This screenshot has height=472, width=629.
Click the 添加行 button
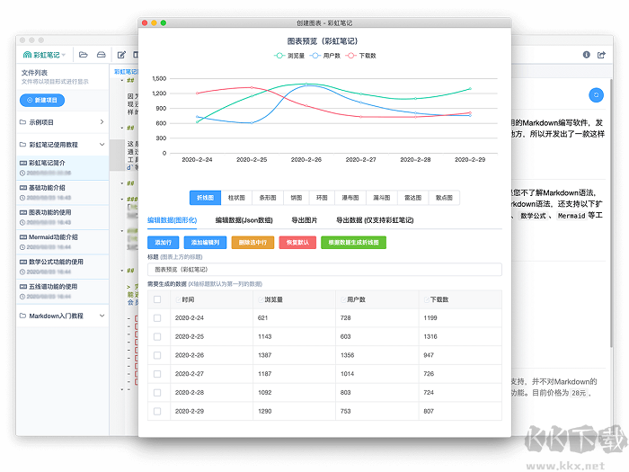pyautogui.click(x=163, y=242)
